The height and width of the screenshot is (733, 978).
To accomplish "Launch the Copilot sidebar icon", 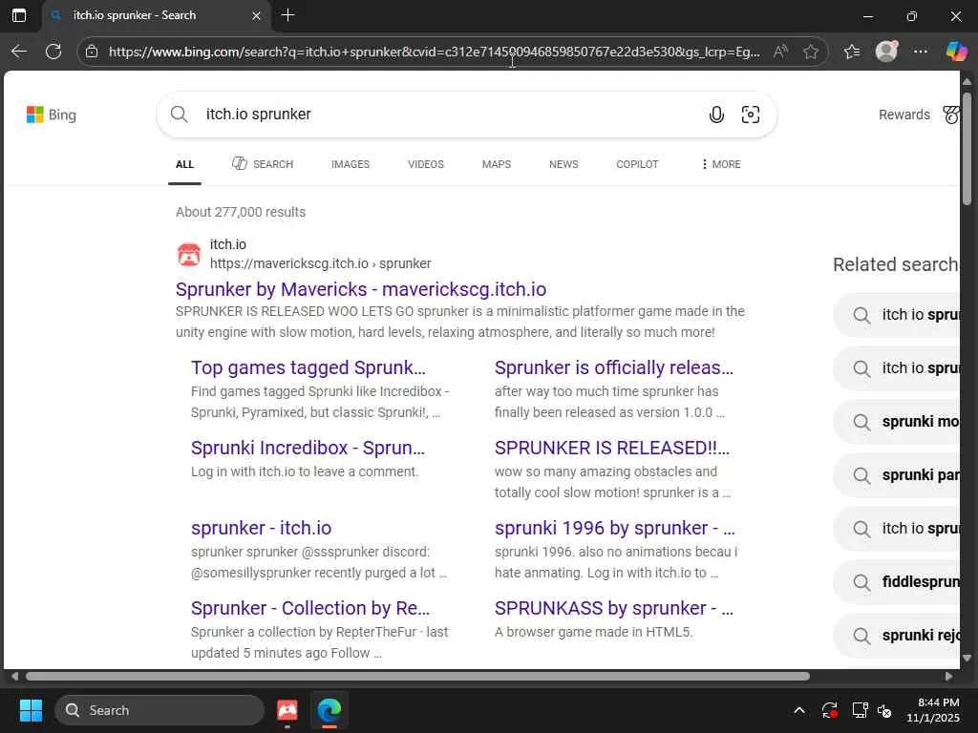I will point(956,52).
